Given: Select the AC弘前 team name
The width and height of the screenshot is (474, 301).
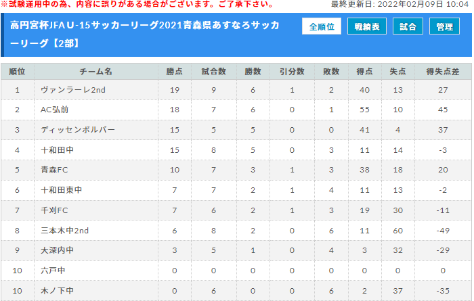Looking at the screenshot, I should (54, 110).
